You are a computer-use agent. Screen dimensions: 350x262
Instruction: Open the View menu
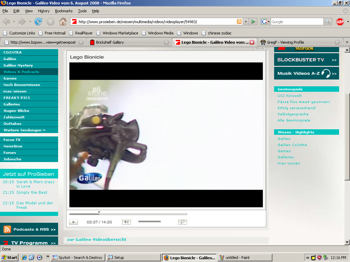(29, 11)
